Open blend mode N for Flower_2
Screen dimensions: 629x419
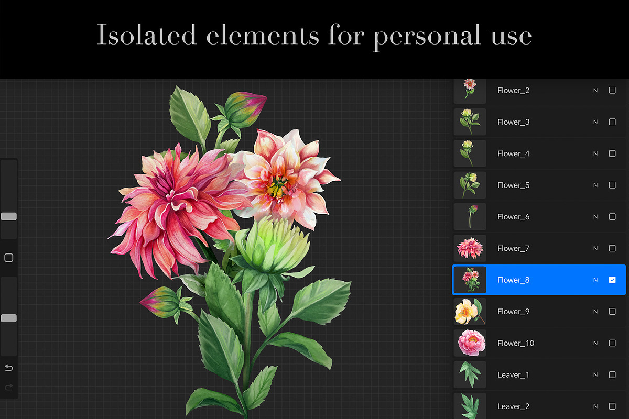pyautogui.click(x=595, y=91)
